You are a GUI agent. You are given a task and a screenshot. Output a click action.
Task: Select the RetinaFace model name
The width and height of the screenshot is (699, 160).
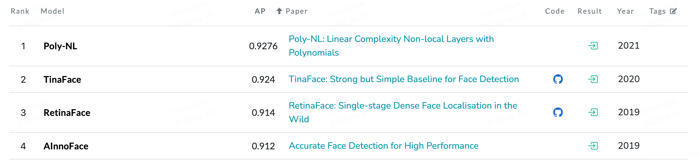pos(67,113)
